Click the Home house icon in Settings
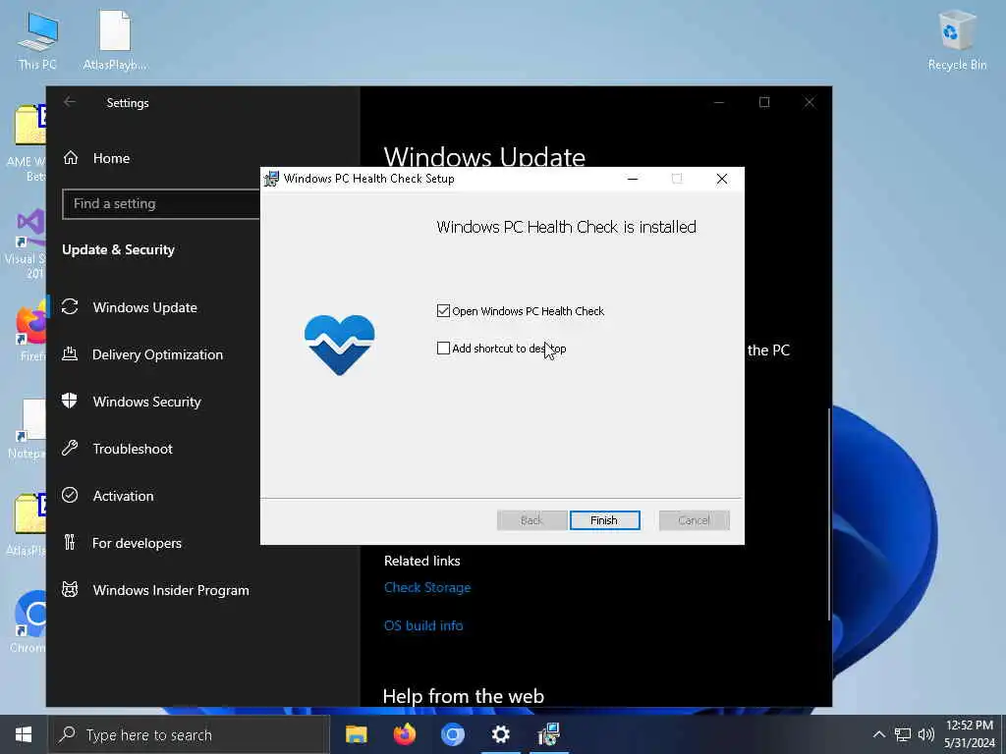 tap(71, 158)
